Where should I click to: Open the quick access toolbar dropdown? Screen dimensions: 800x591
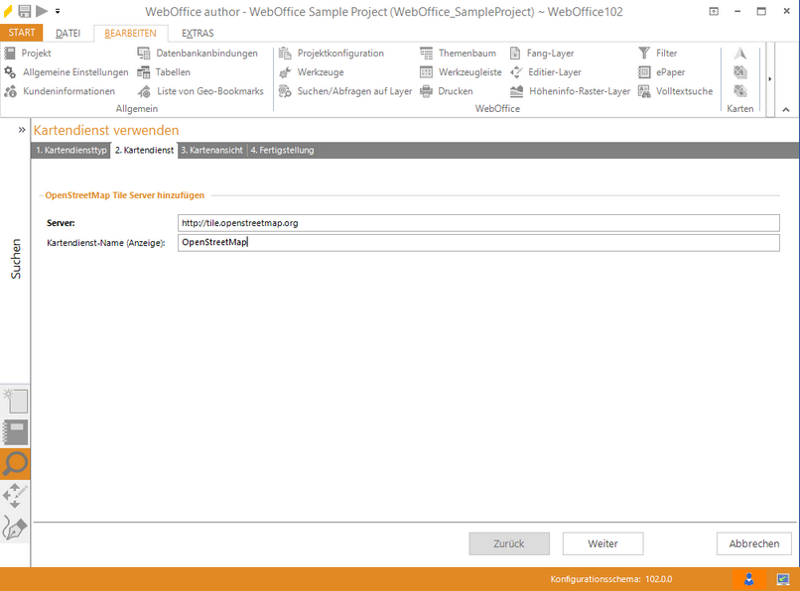tap(57, 11)
